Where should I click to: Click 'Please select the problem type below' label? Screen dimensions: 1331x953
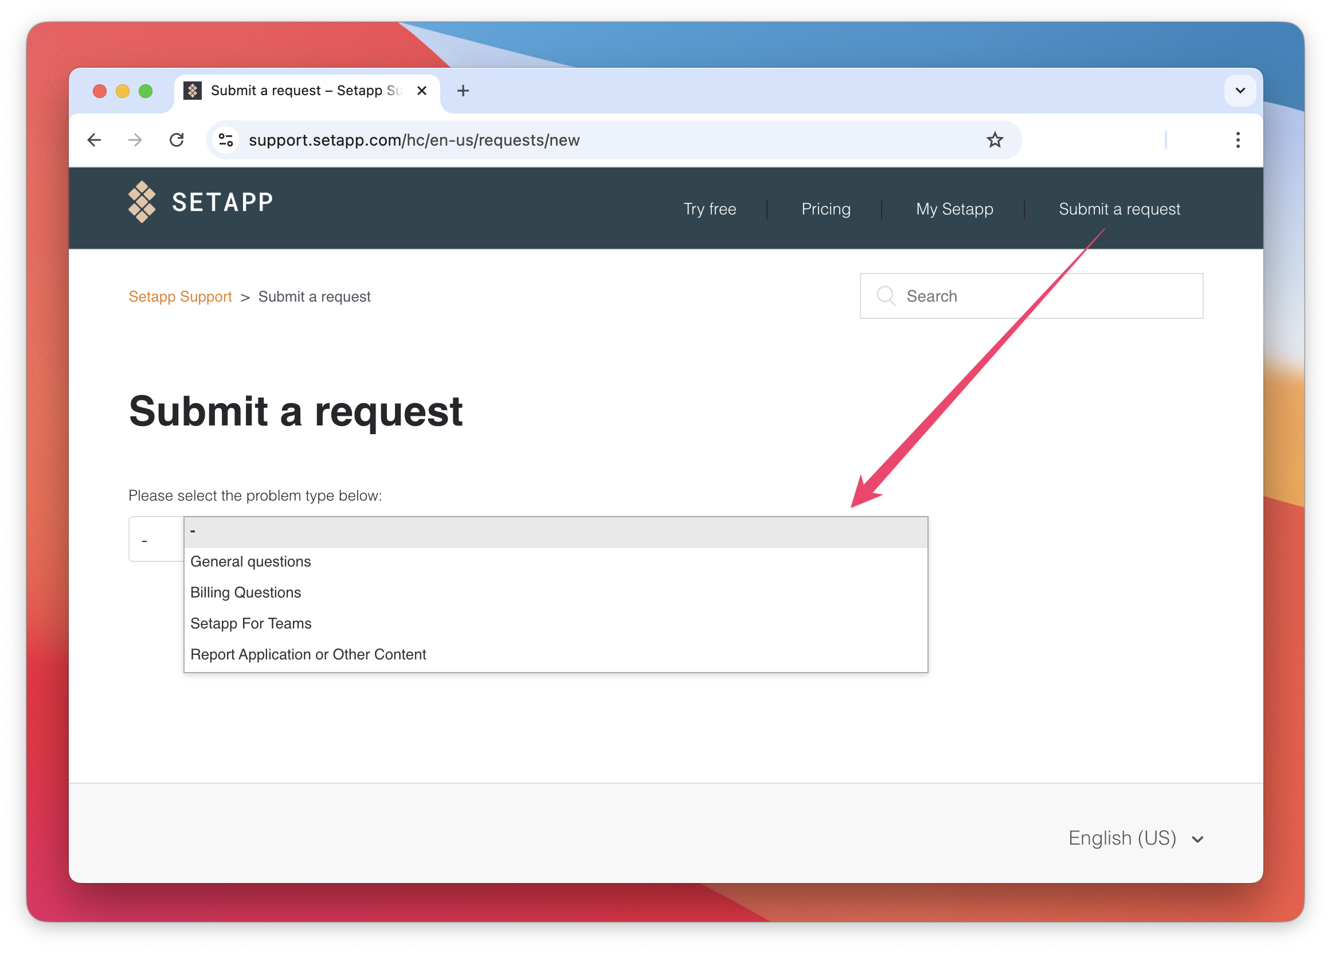255,495
